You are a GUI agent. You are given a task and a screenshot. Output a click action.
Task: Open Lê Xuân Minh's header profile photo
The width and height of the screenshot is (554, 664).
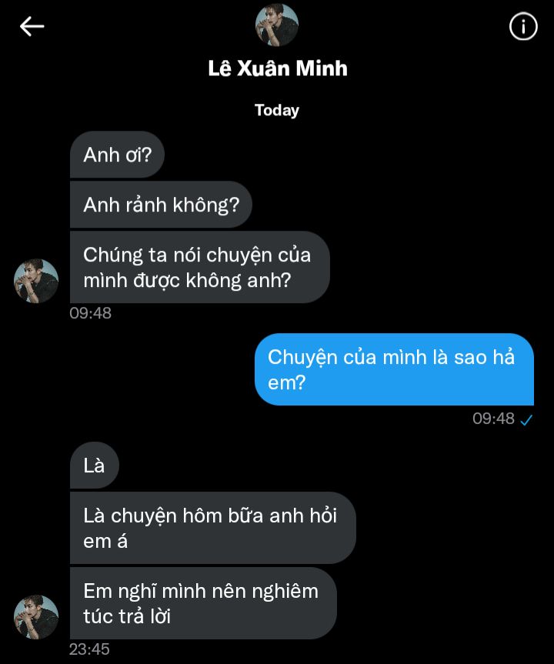277,25
